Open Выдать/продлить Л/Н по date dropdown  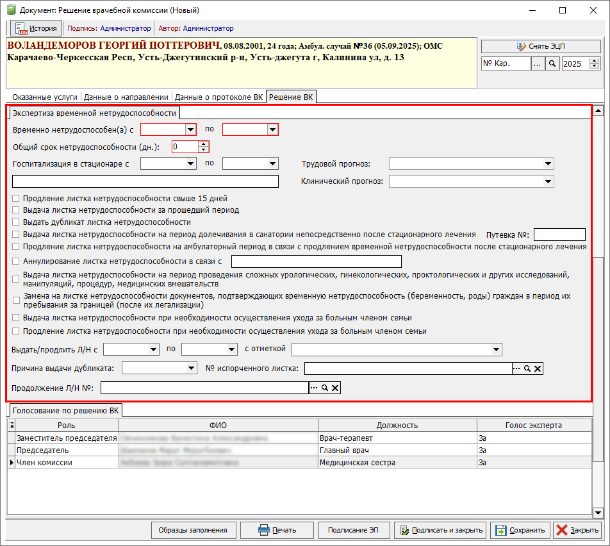[232, 349]
